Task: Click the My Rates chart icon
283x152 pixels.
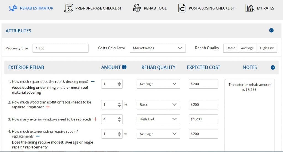Action: pyautogui.click(x=250, y=8)
